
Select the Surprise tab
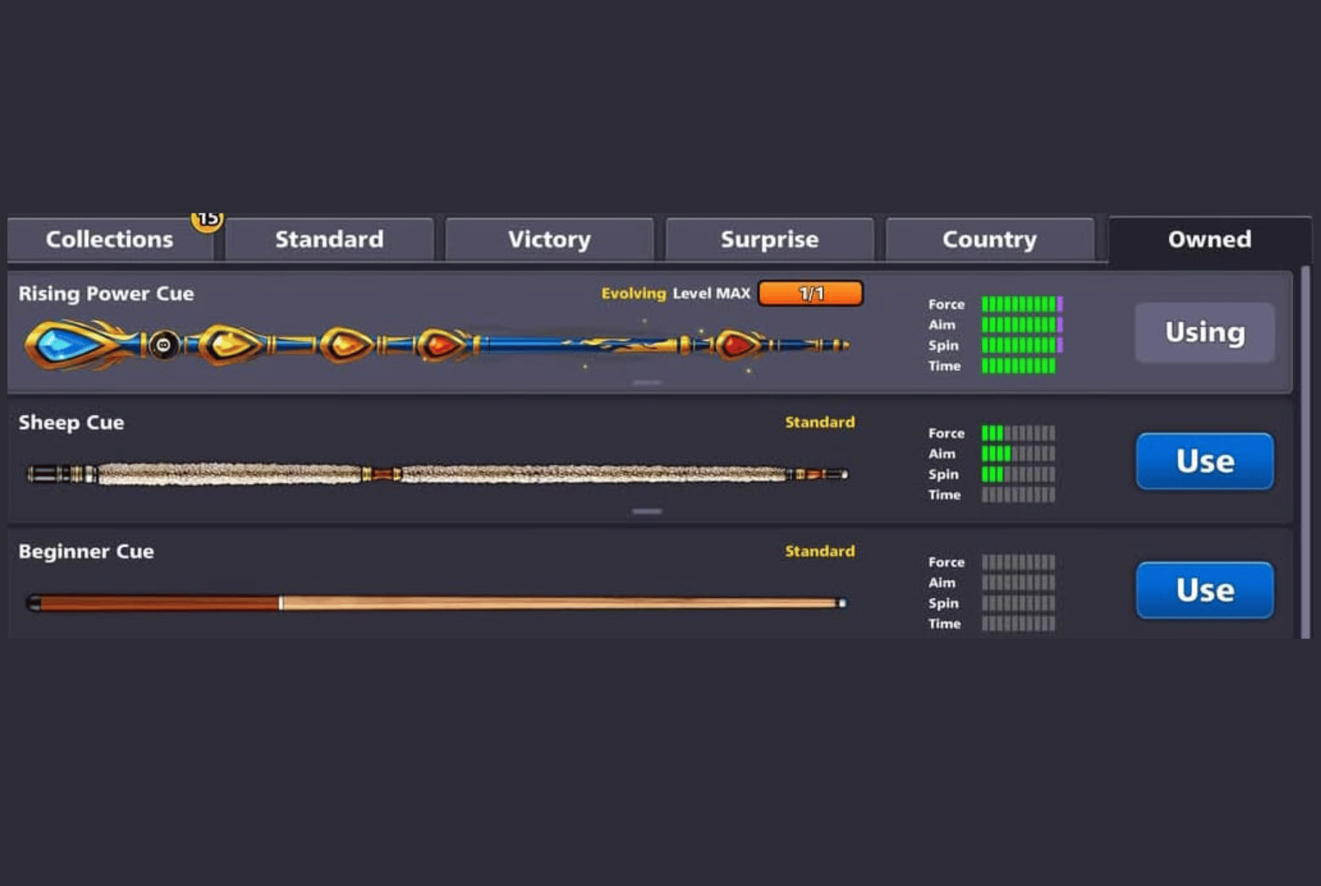point(769,240)
